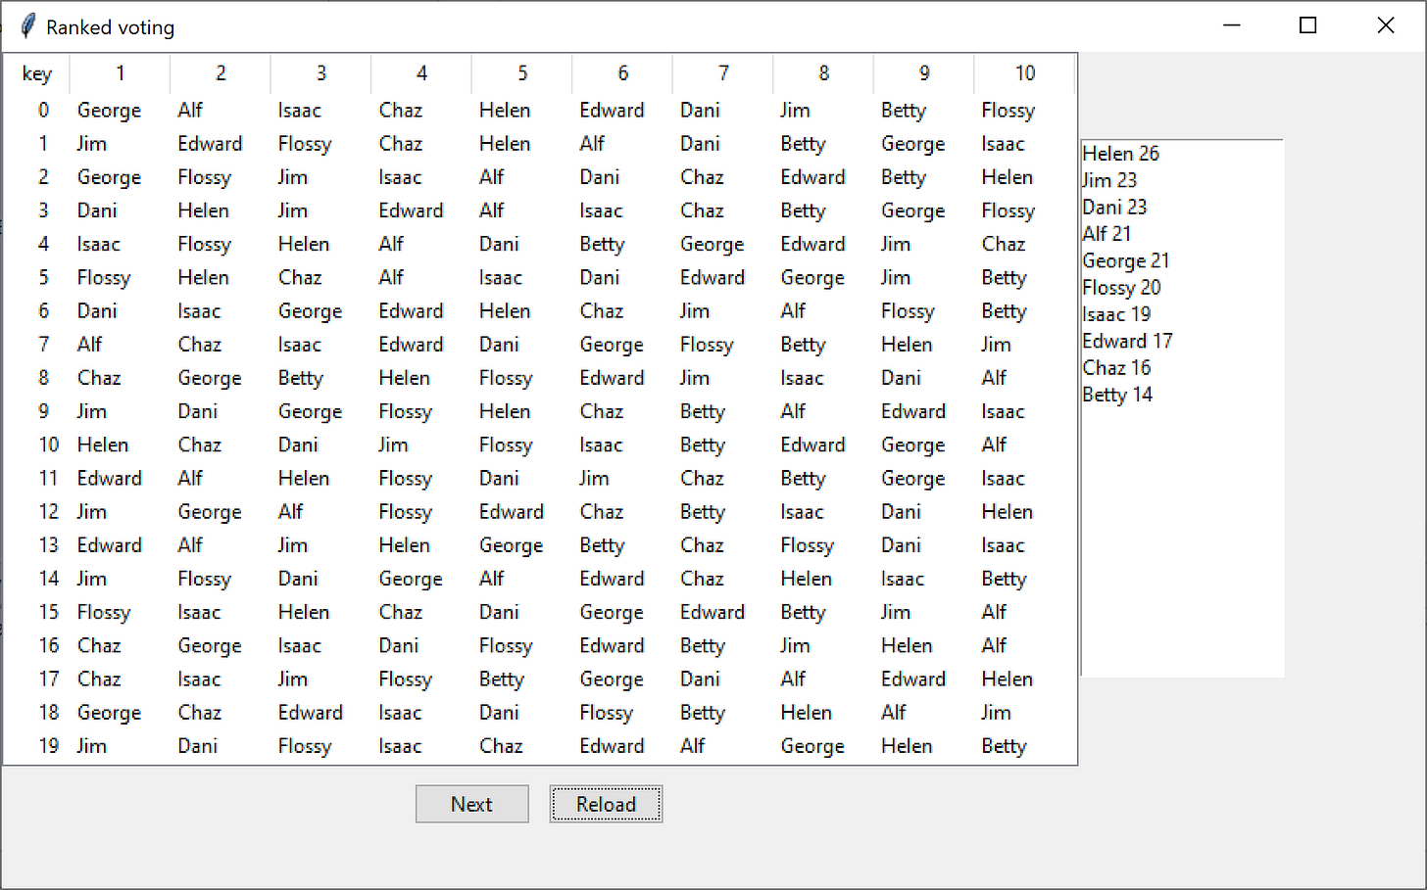
Task: Minimize the Ranked voting window
Action: tap(1232, 25)
